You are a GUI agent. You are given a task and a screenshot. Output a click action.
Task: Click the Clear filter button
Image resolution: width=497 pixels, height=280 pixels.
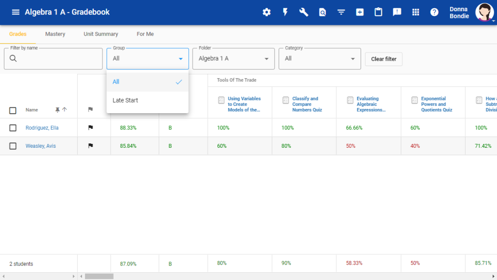click(x=383, y=59)
